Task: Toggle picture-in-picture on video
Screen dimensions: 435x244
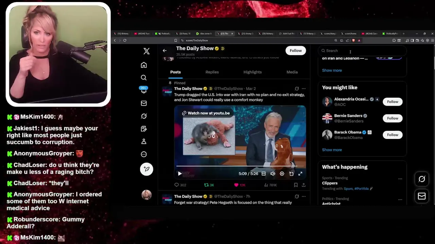Action: tap(291, 174)
